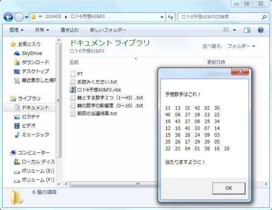
Task: Click 書き込む toolbar command
Action: [x=69, y=30]
